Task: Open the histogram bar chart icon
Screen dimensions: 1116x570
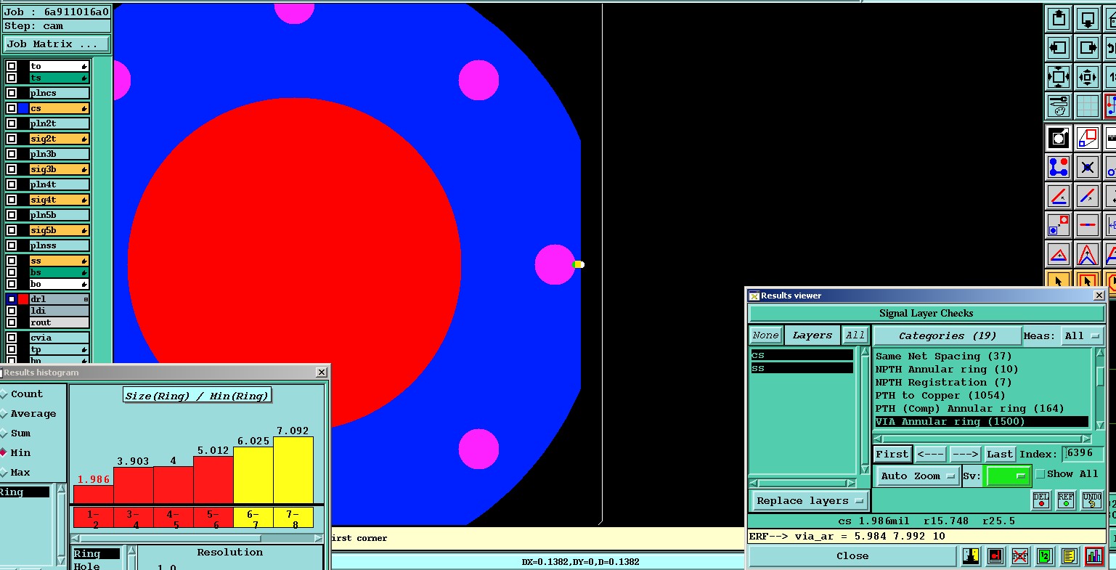Action: [x=1094, y=556]
